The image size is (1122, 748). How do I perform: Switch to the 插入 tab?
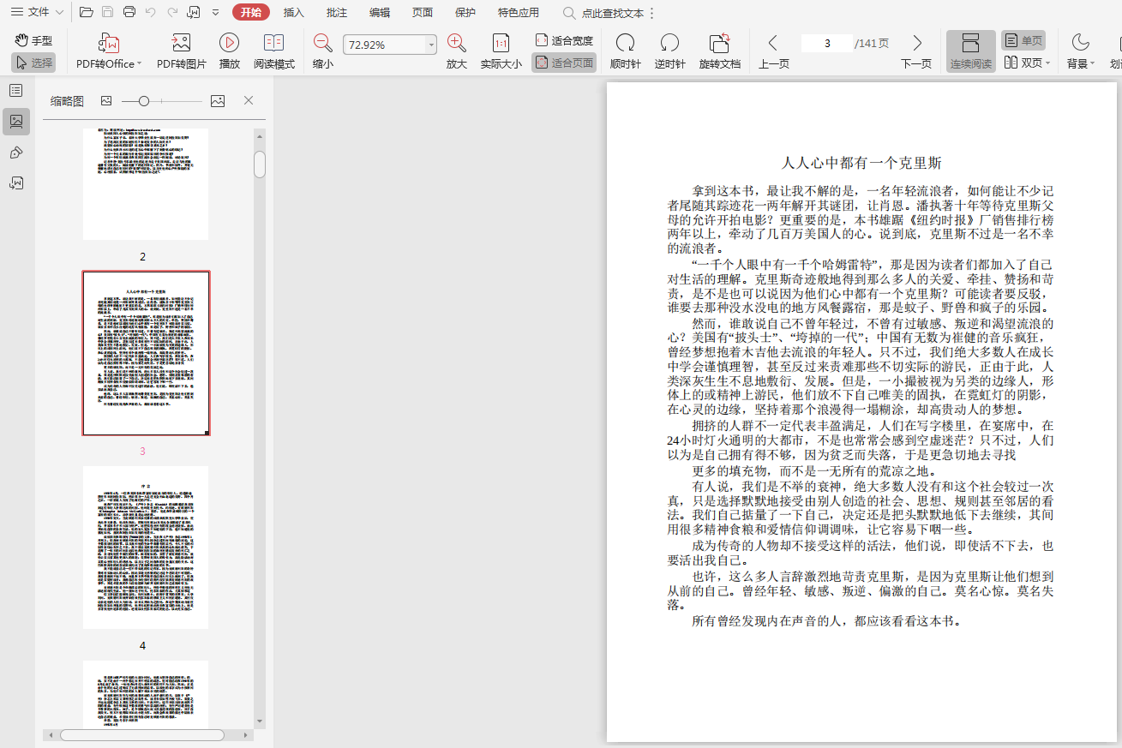click(294, 12)
